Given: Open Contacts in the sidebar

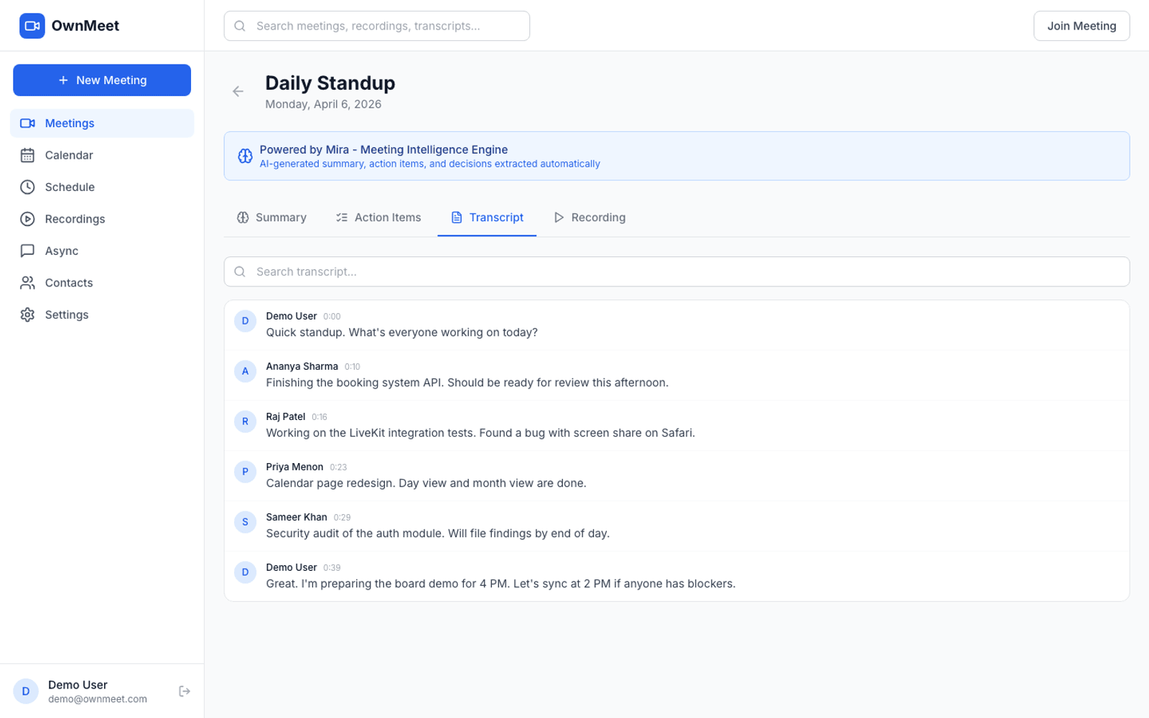Looking at the screenshot, I should point(102,283).
